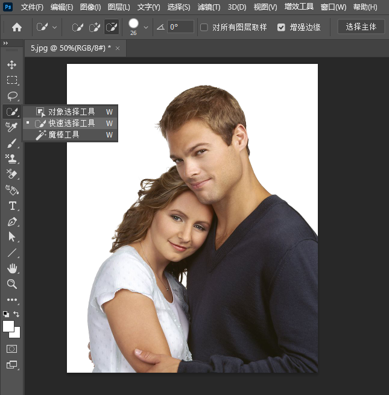Open the brush size picker dropdown

click(x=146, y=27)
